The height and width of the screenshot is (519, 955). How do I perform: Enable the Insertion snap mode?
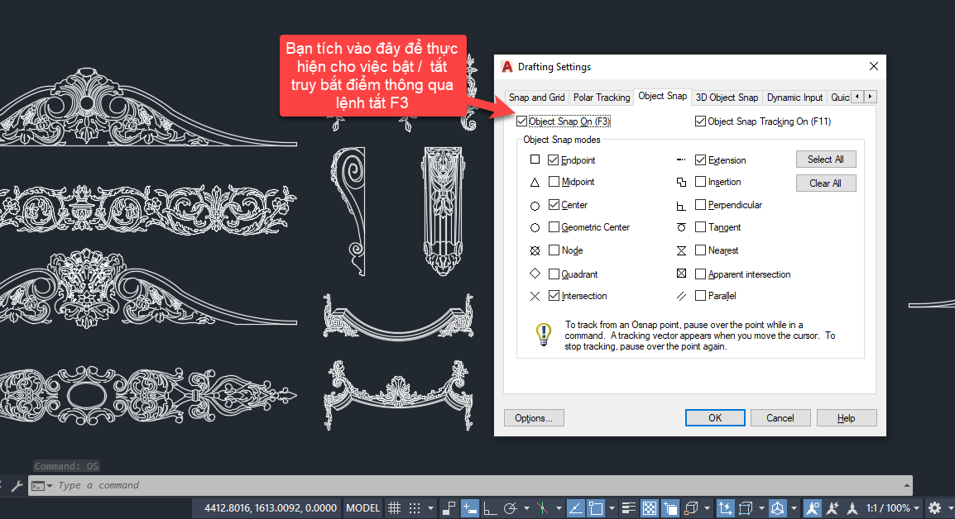point(700,181)
